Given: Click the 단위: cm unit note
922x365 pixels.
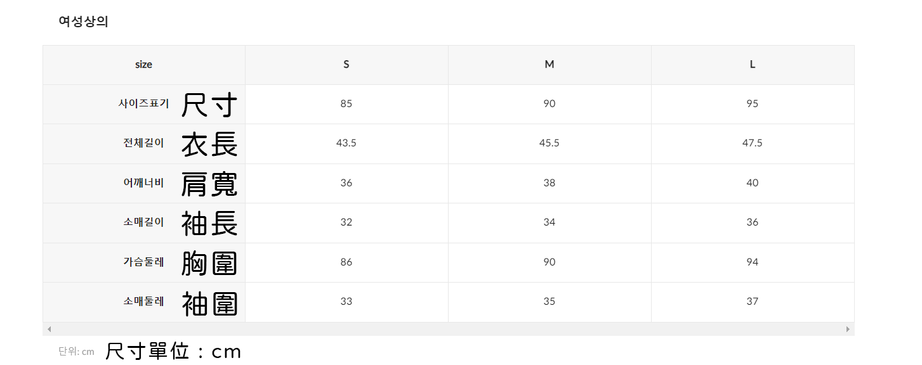Looking at the screenshot, I should (x=76, y=352).
